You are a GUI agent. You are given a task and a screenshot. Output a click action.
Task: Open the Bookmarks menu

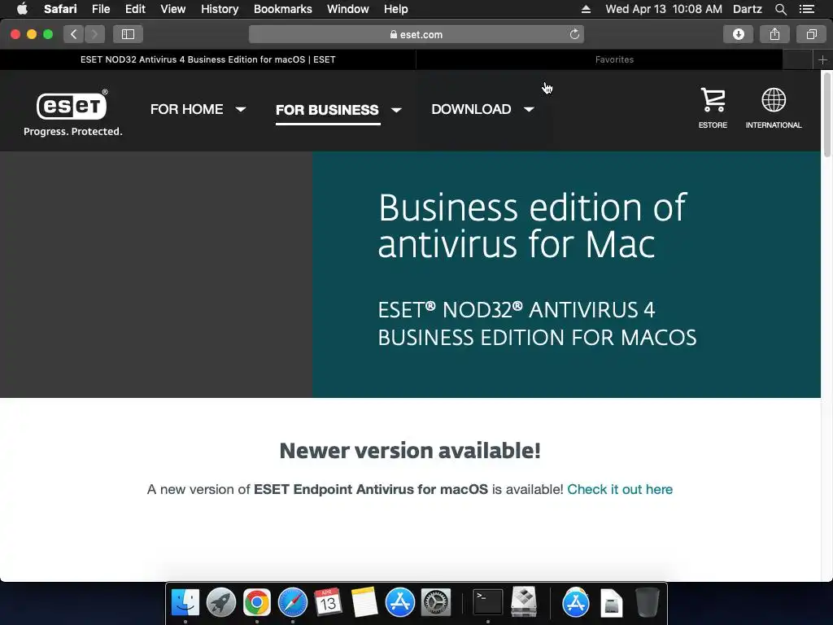282,9
